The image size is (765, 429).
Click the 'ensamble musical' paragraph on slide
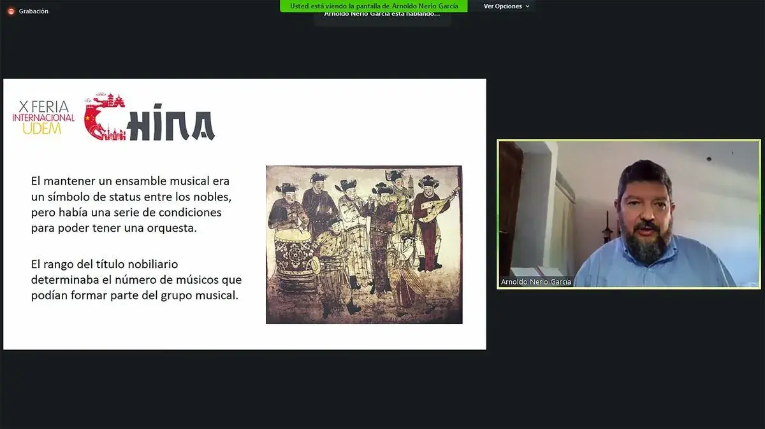pos(131,204)
